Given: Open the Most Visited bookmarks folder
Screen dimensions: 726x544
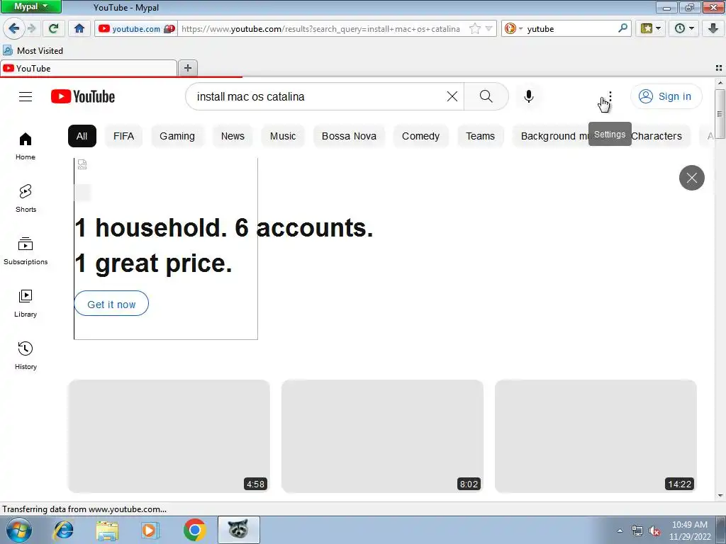Looking at the screenshot, I should (x=33, y=50).
